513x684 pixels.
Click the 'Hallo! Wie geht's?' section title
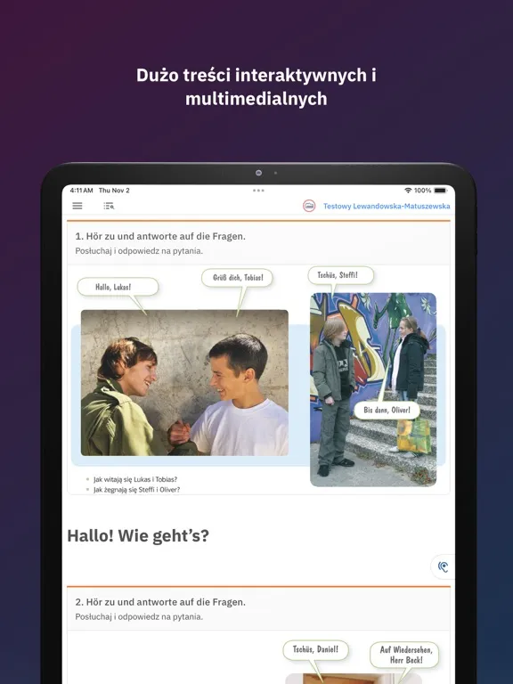(x=138, y=535)
